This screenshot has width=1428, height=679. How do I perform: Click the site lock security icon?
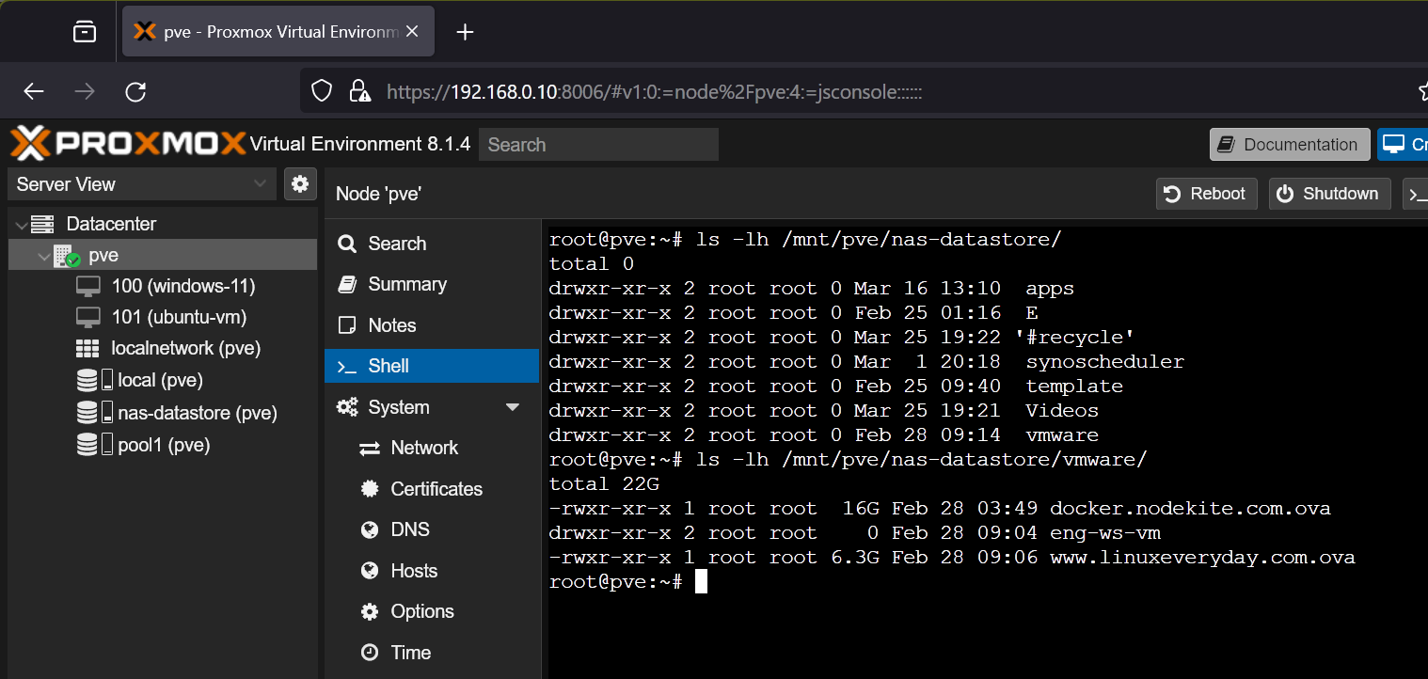tap(358, 91)
